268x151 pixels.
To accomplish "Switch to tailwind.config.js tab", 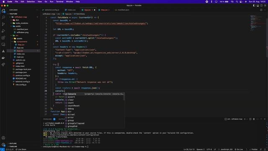I will [52, 10].
